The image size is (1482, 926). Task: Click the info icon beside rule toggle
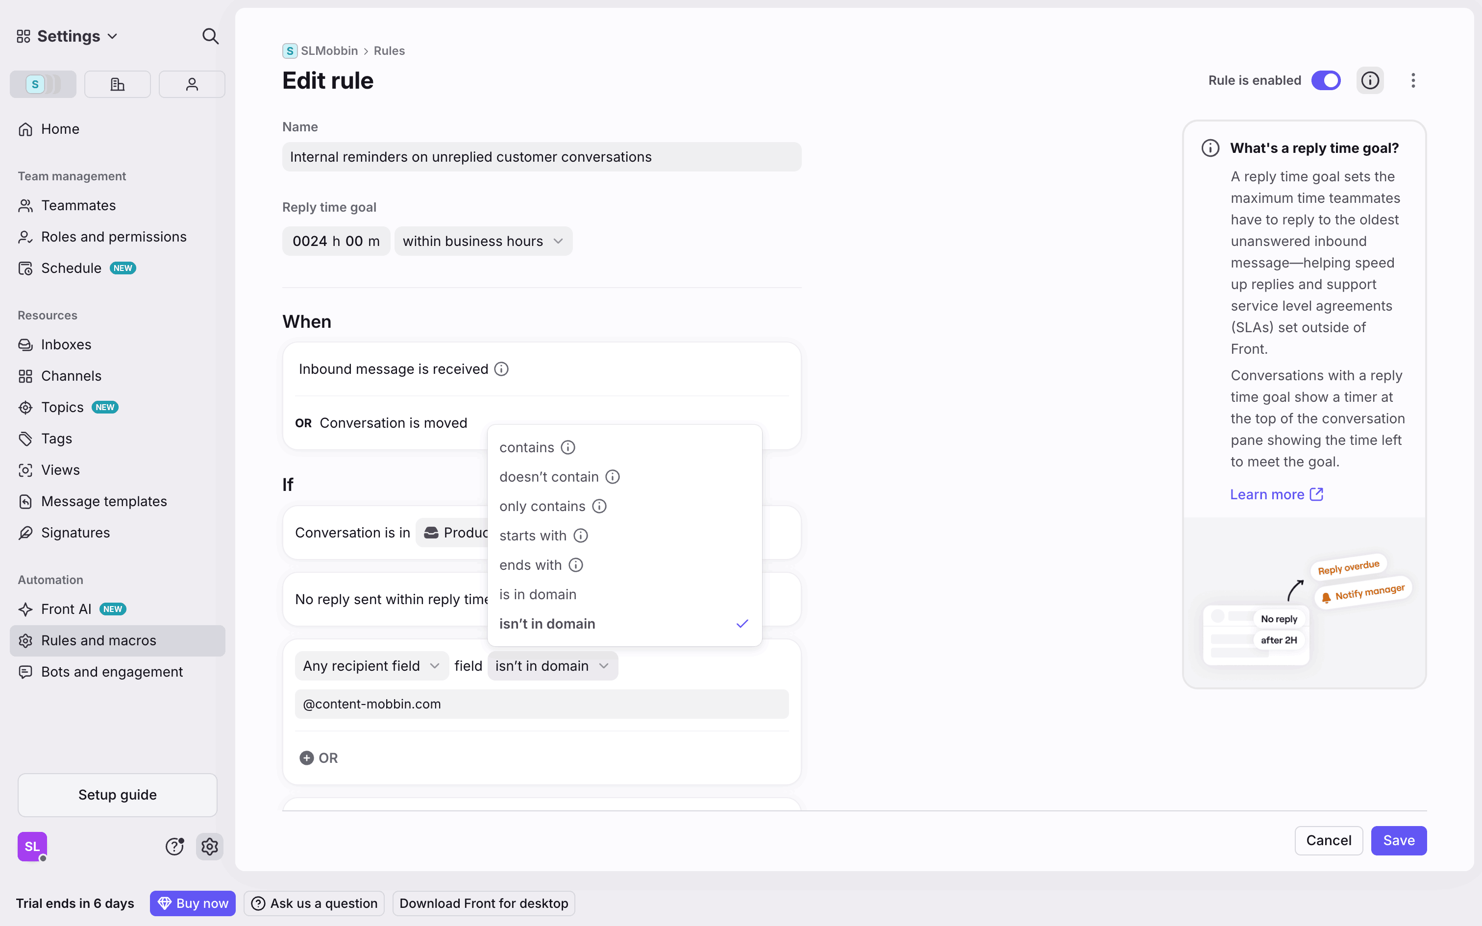[1369, 80]
